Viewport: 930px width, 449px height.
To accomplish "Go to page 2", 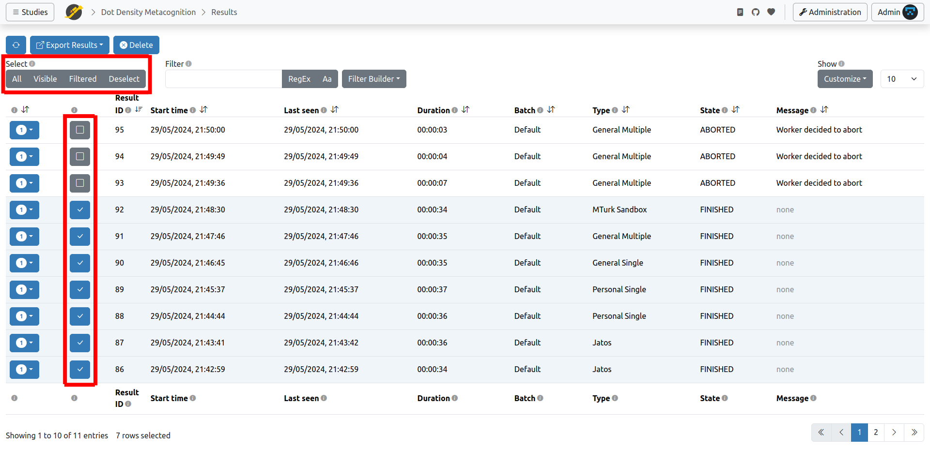I will (x=876, y=432).
